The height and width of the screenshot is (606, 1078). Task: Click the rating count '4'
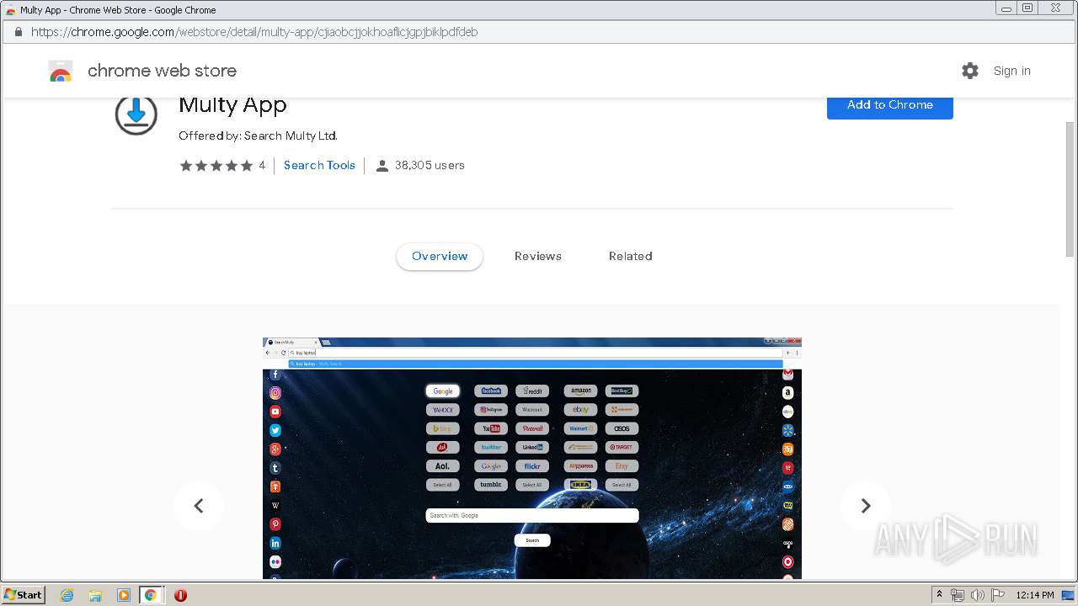click(262, 166)
